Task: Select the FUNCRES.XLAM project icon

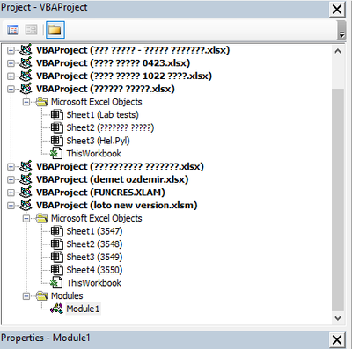Action: (x=26, y=192)
